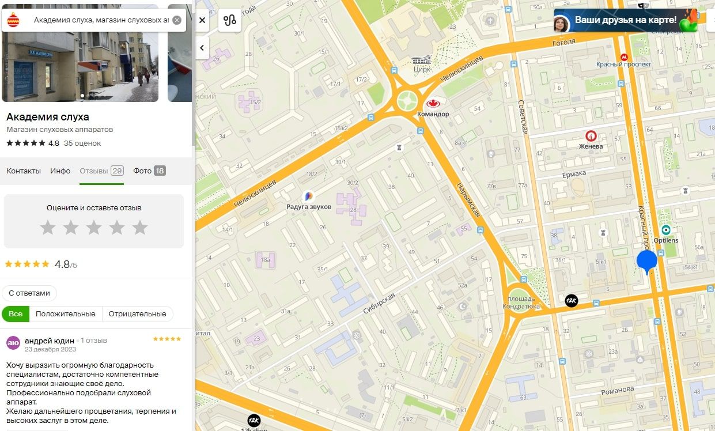Image resolution: width=715 pixels, height=431 pixels.
Task: Rate with the fifth star
Action: tap(140, 228)
